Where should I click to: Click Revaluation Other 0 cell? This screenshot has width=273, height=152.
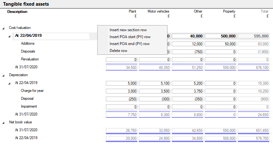pyautogui.click(x=188, y=59)
